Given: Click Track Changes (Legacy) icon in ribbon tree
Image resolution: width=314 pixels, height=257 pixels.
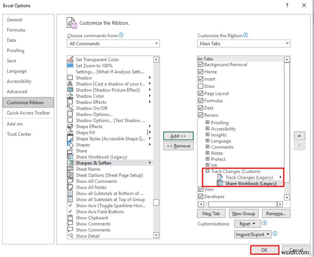Looking at the screenshot, I should point(220,177).
